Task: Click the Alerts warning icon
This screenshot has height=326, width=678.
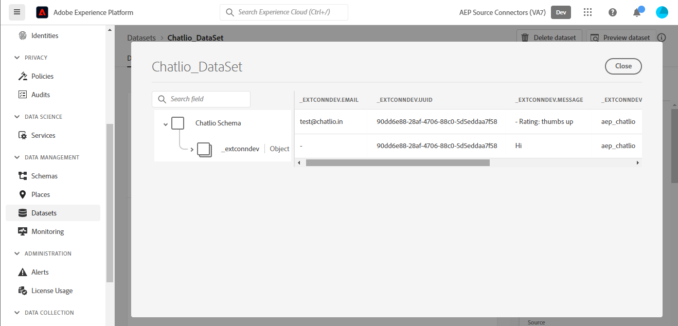Action: tap(23, 272)
